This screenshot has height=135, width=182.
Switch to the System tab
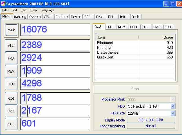point(35,17)
